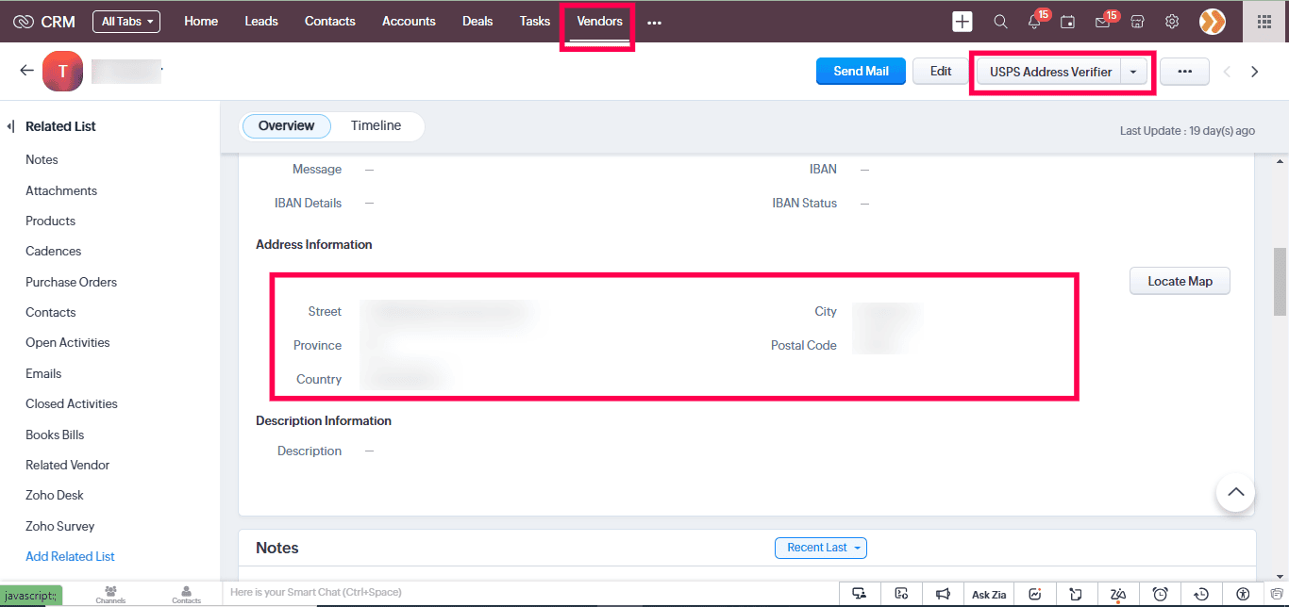
Task: Jump to Cadences in Related List
Action: point(53,251)
